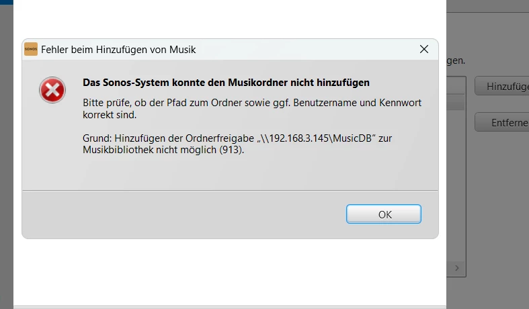The height and width of the screenshot is (309, 529).
Task: Click the Sonos logo in title bar
Action: (31, 49)
